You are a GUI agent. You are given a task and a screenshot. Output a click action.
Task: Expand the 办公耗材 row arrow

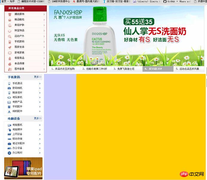click(40, 153)
